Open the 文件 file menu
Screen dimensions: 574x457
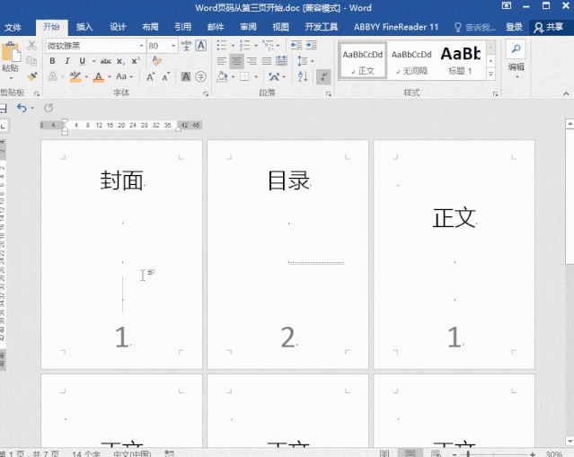[x=13, y=27]
